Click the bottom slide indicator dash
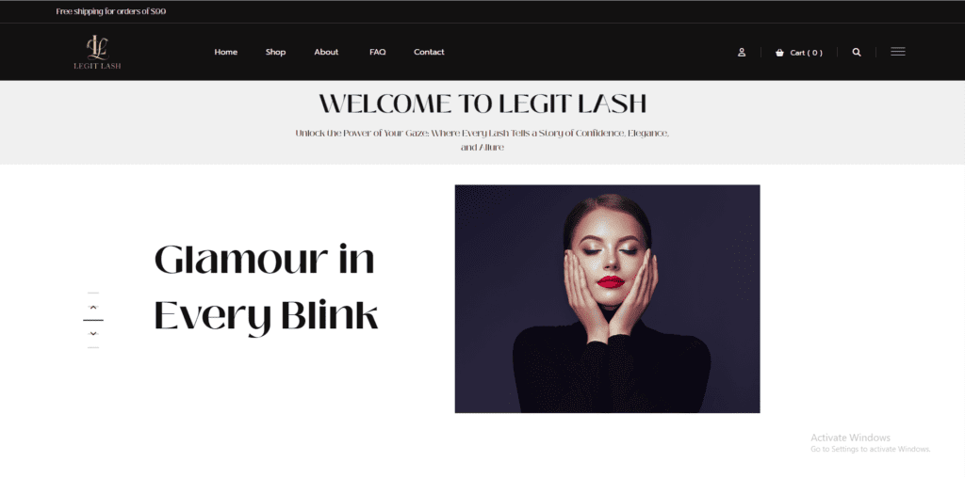This screenshot has width=965, height=478. click(x=93, y=348)
